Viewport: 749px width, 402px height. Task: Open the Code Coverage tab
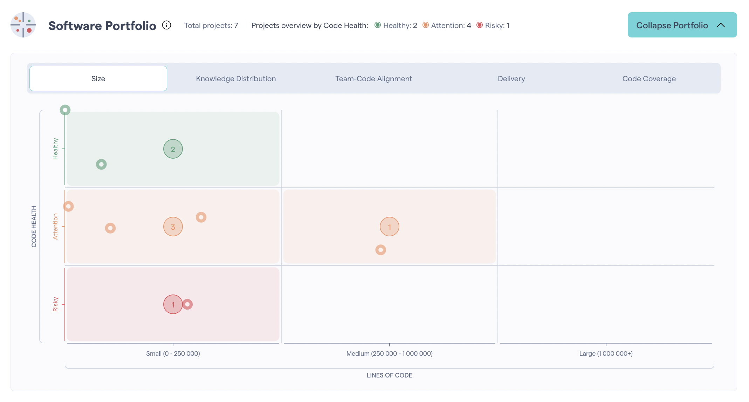649,78
